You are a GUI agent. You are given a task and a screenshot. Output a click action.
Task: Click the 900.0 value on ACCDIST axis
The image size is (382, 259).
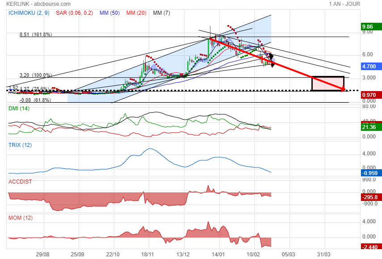click(369, 180)
